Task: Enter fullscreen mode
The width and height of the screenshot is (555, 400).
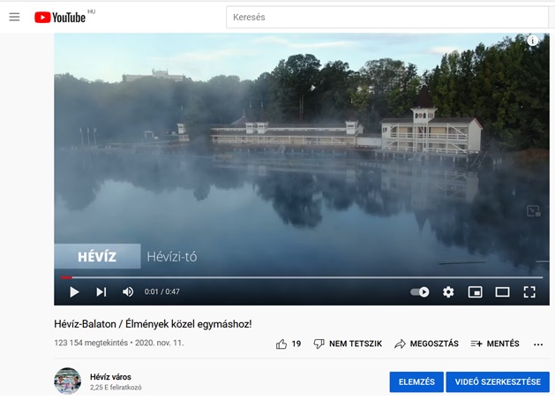Action: [529, 292]
